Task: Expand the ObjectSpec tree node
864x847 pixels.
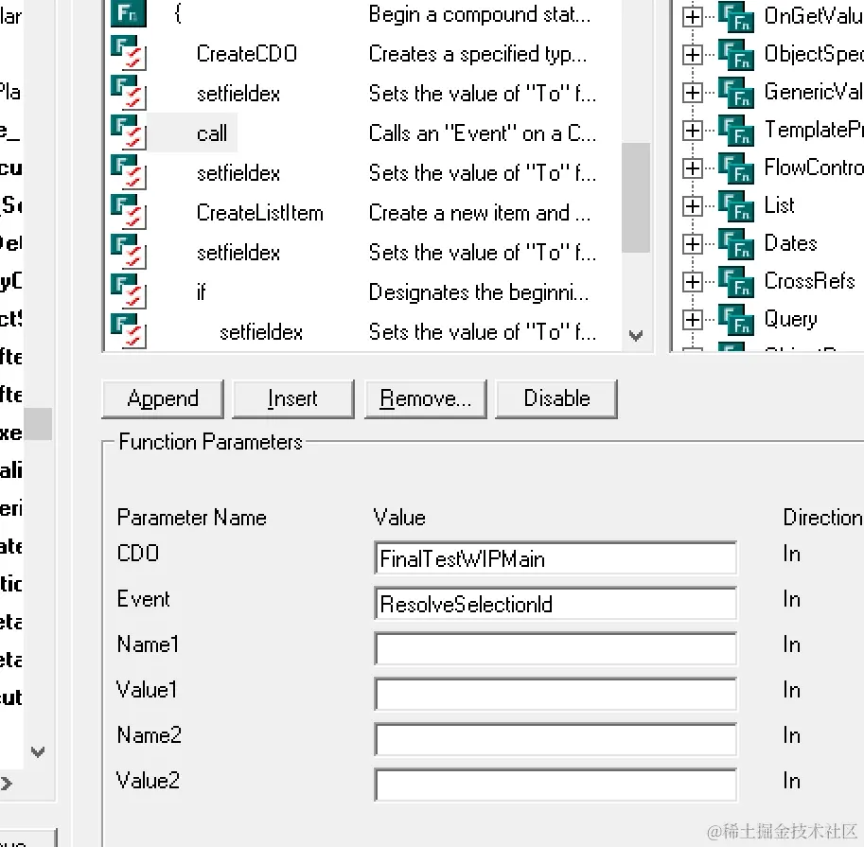Action: click(x=692, y=55)
